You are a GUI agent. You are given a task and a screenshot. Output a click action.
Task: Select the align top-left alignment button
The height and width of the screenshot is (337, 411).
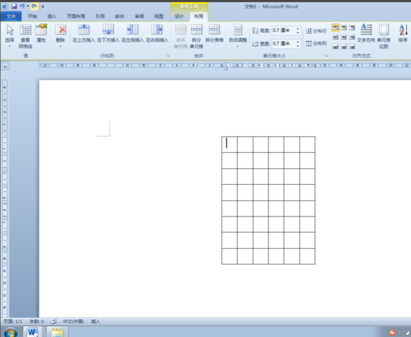(x=336, y=27)
